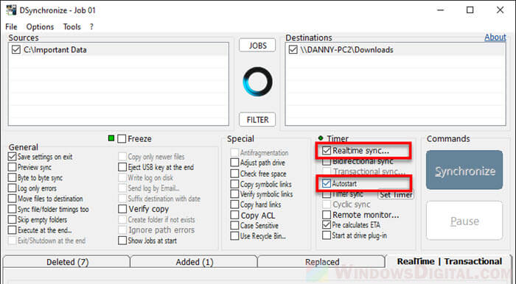This screenshot has width=516, height=284.
Task: Open the Options menu
Action: [x=40, y=26]
